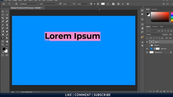Select the Eraser tool
173x97 pixels.
coord(7,28)
